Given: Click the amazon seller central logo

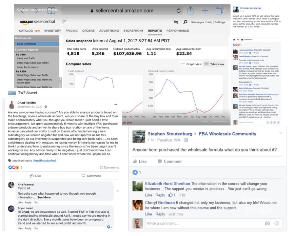Looking at the screenshot, I should click(x=37, y=22).
